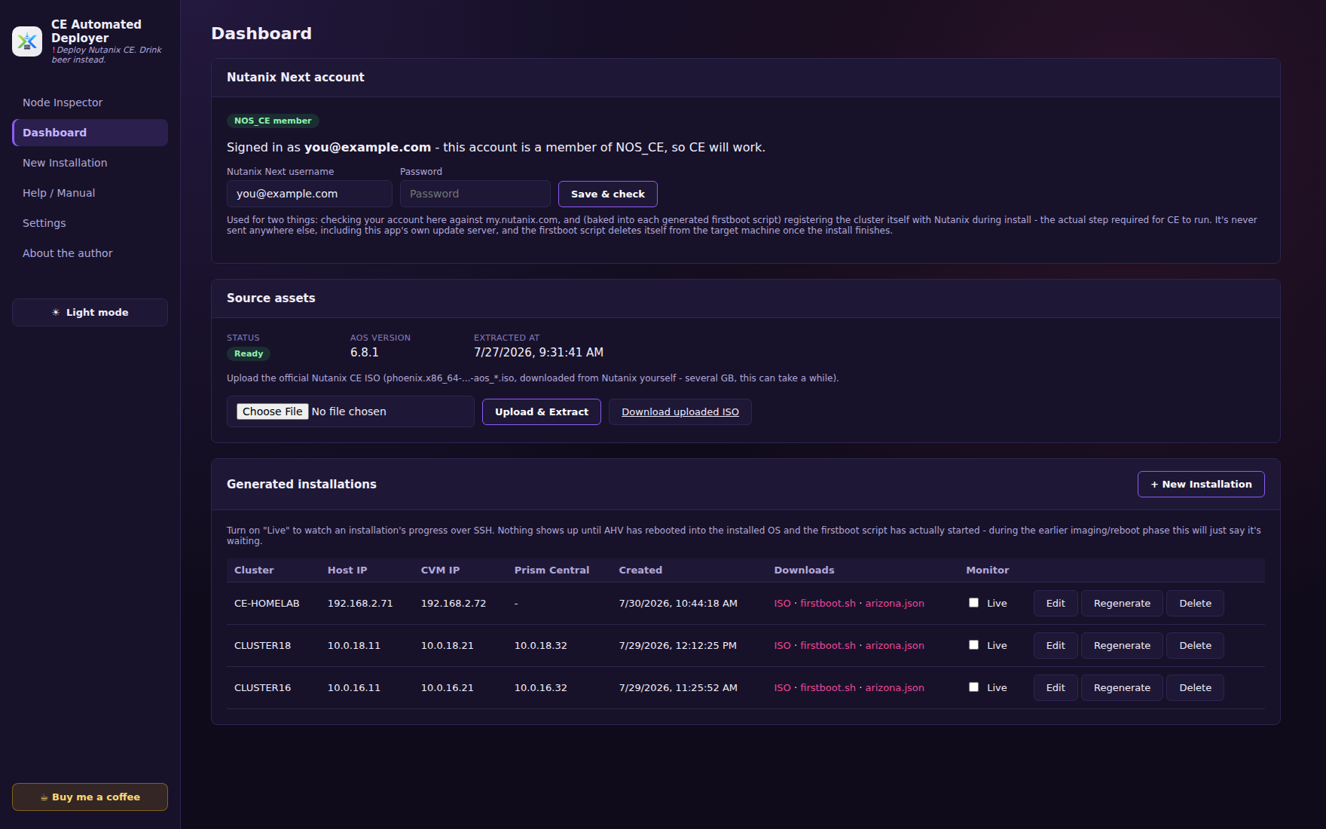Click the Monitor column header
The height and width of the screenshot is (829, 1326).
pyautogui.click(x=987, y=570)
